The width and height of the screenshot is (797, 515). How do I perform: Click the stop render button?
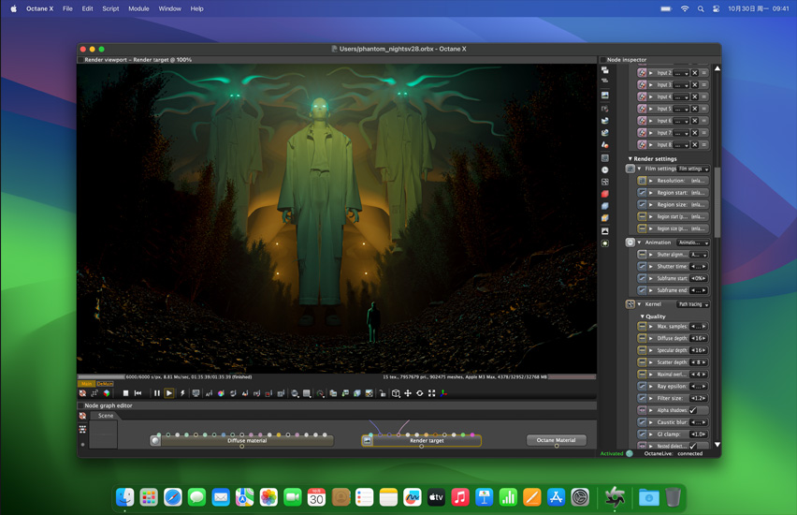pyautogui.click(x=125, y=393)
